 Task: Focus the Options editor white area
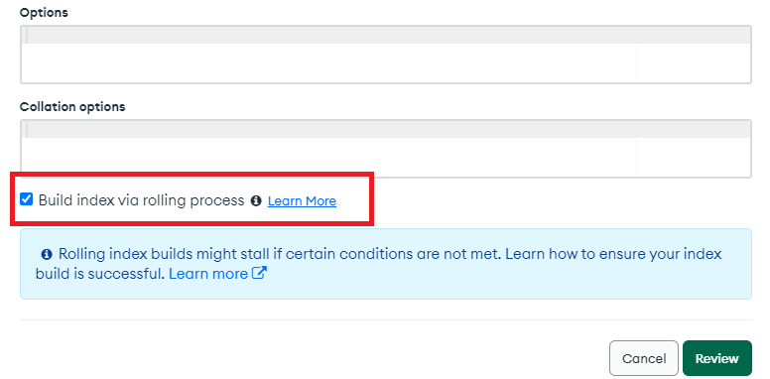pos(328,63)
